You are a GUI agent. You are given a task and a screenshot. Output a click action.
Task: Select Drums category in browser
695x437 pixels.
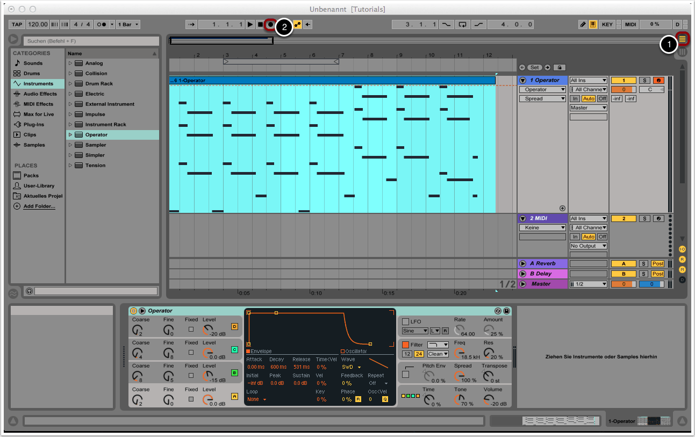coord(32,74)
